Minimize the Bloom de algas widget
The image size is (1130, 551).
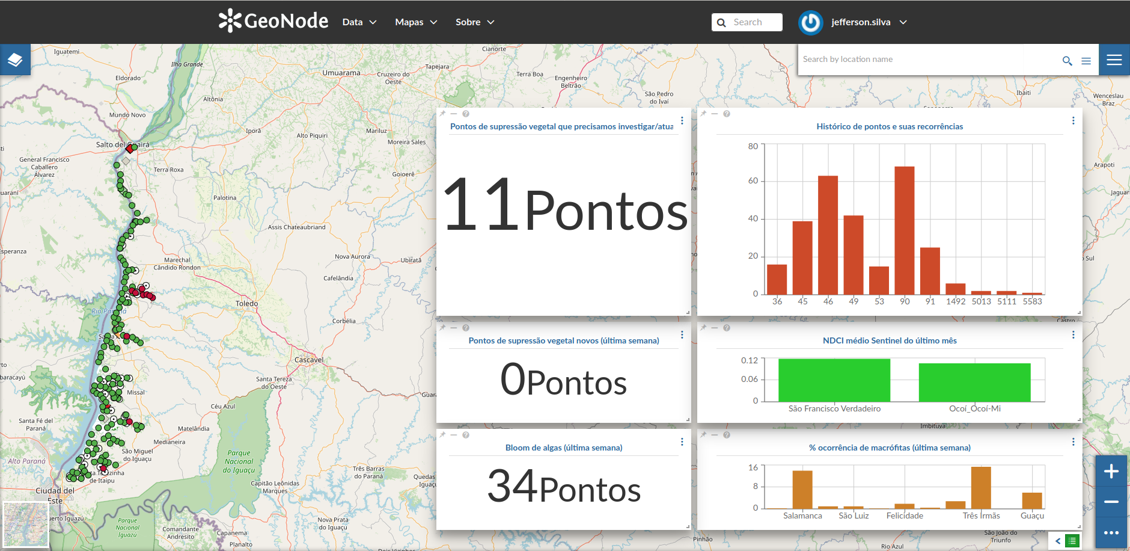click(x=454, y=435)
